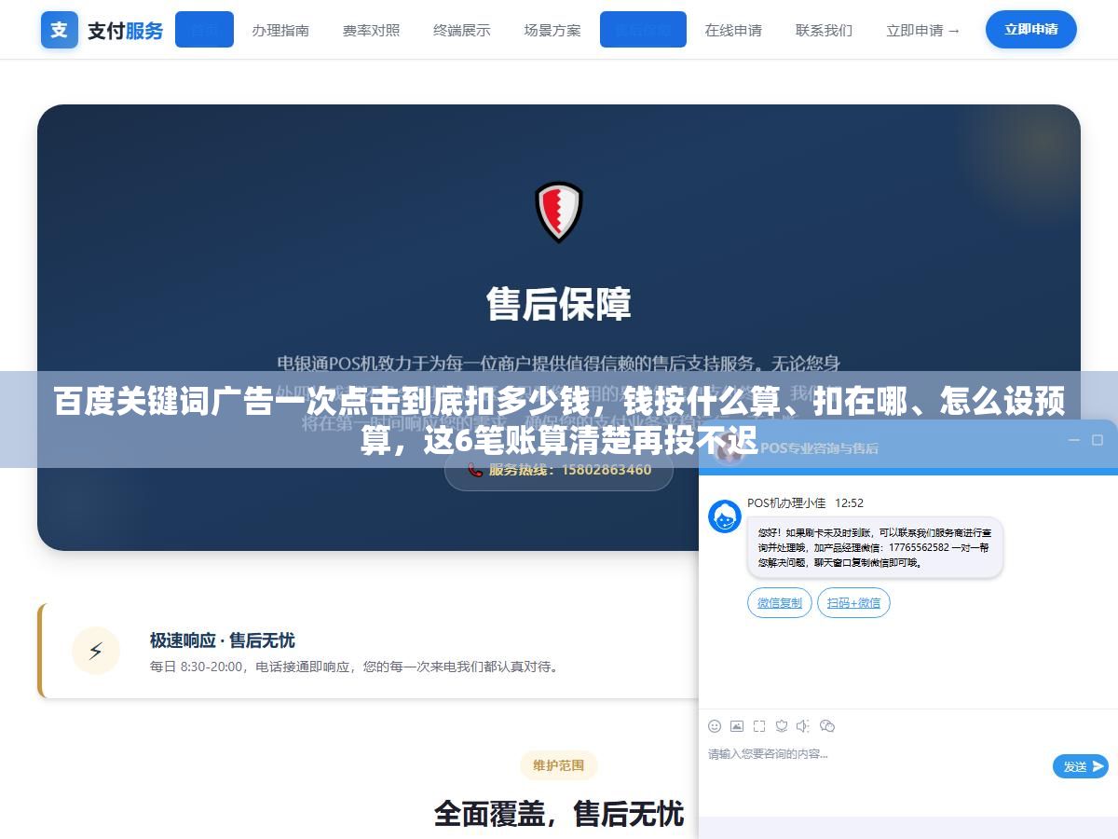Click the blue 支 logo icon
This screenshot has height=839, width=1118.
tap(60, 30)
